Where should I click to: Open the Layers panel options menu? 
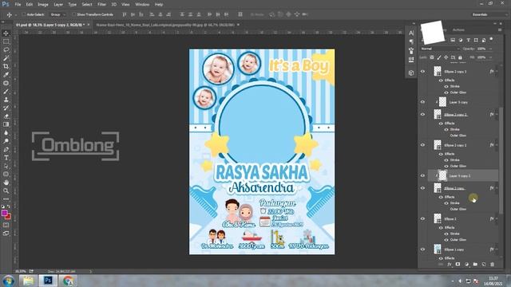coord(500,30)
